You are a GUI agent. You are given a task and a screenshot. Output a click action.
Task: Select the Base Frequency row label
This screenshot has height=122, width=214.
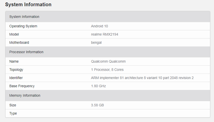pos(22,86)
